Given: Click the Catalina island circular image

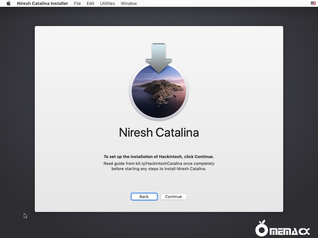Looking at the screenshot, I should click(x=159, y=93).
